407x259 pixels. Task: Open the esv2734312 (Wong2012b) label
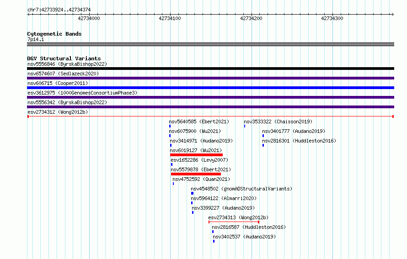coord(58,112)
